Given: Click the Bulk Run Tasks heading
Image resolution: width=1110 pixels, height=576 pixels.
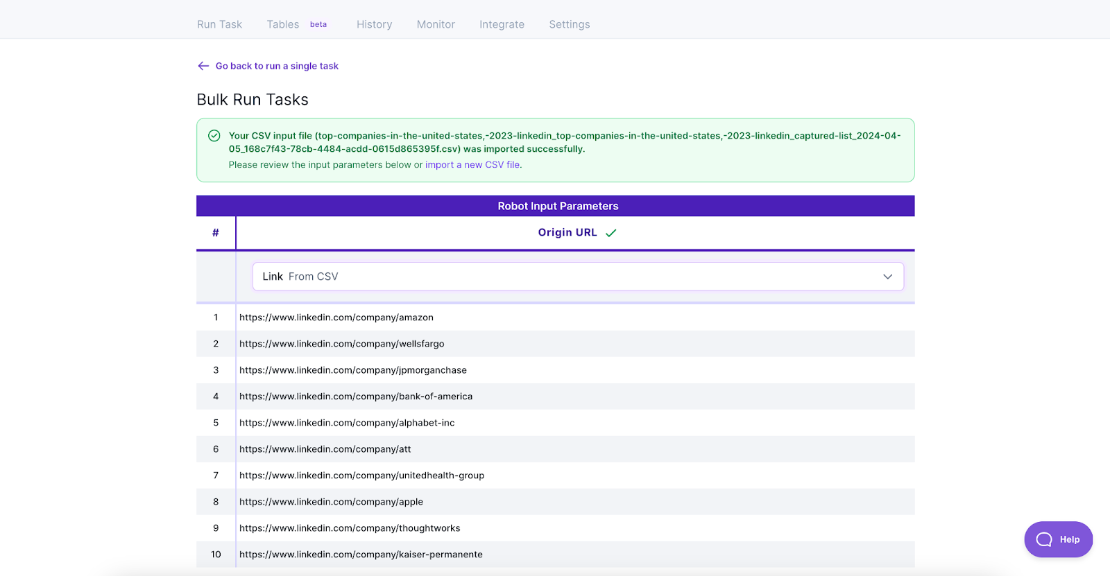Looking at the screenshot, I should 253,100.
